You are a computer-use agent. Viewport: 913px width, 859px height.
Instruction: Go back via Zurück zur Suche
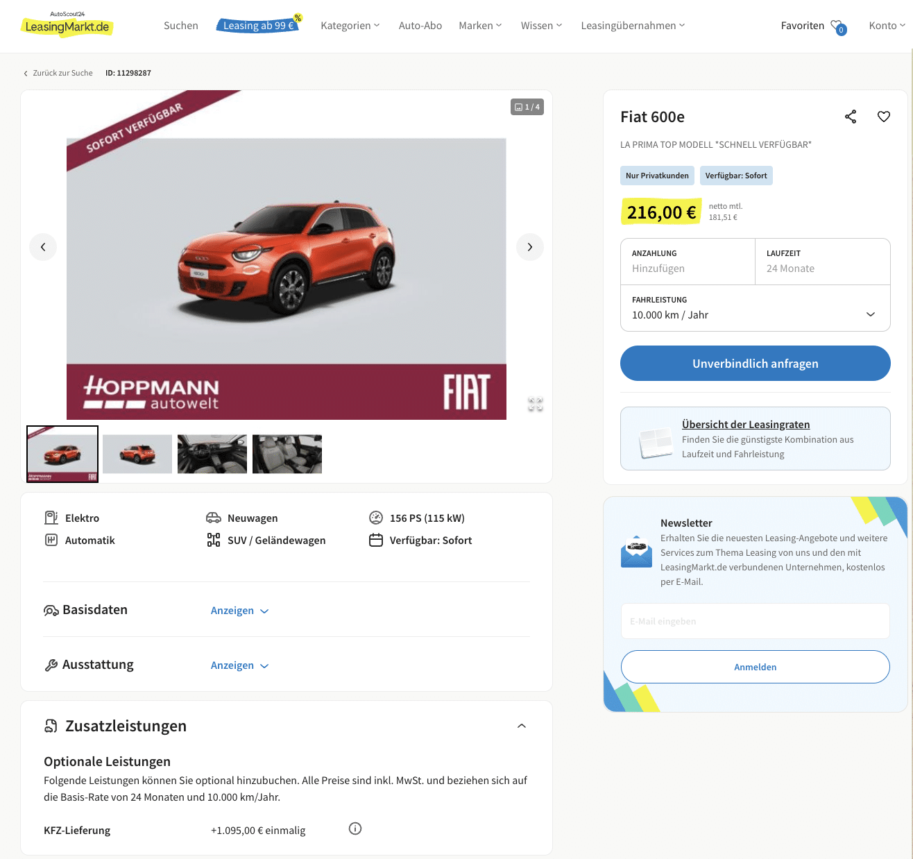[x=58, y=73]
